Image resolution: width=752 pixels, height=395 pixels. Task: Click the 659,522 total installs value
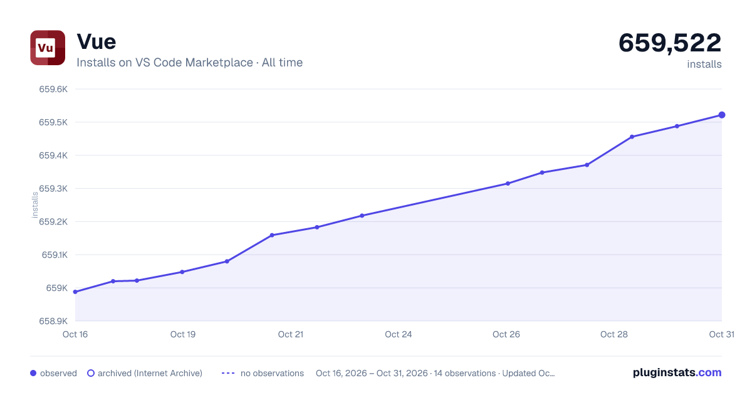point(670,43)
